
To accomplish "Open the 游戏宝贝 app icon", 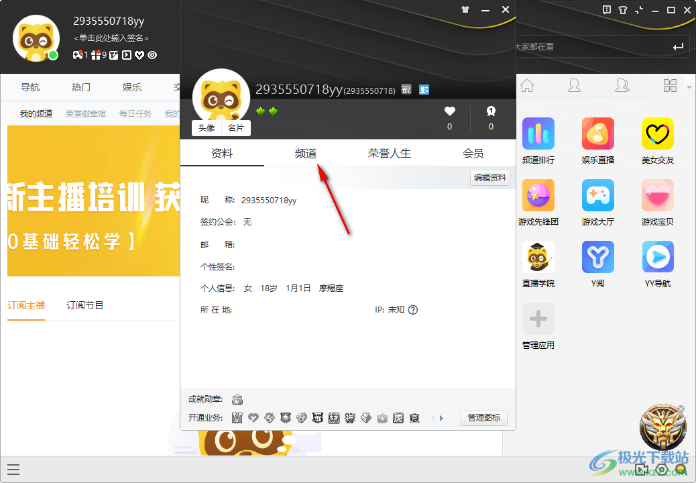I will (658, 195).
